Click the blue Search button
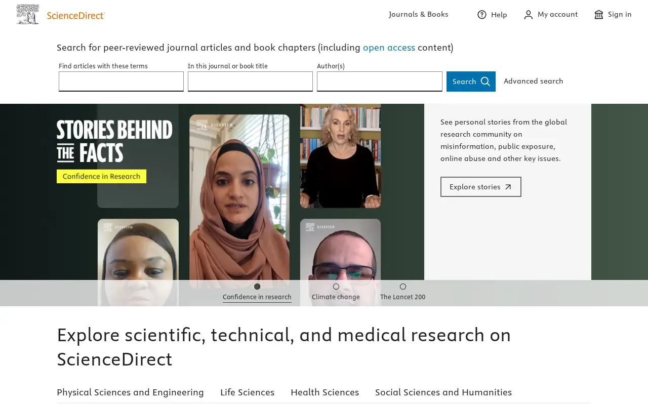The height and width of the screenshot is (405, 648). click(x=471, y=82)
